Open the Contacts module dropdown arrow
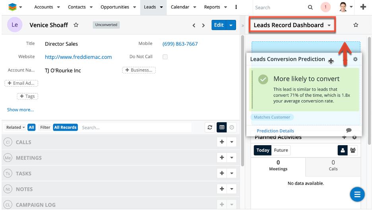Image resolution: width=372 pixels, height=210 pixels. coord(91,7)
